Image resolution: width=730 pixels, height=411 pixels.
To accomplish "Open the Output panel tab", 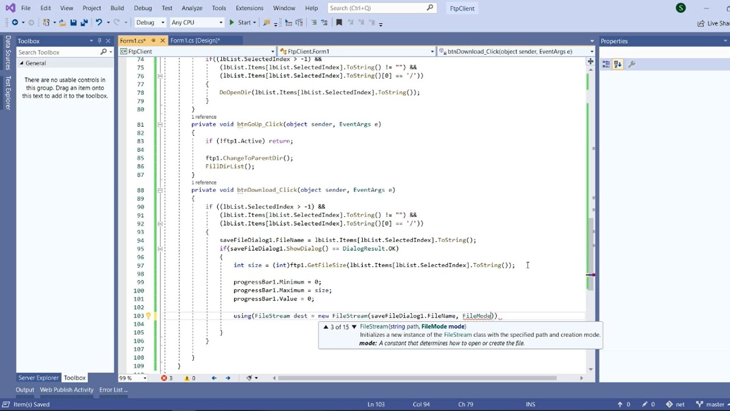I will 25,390.
